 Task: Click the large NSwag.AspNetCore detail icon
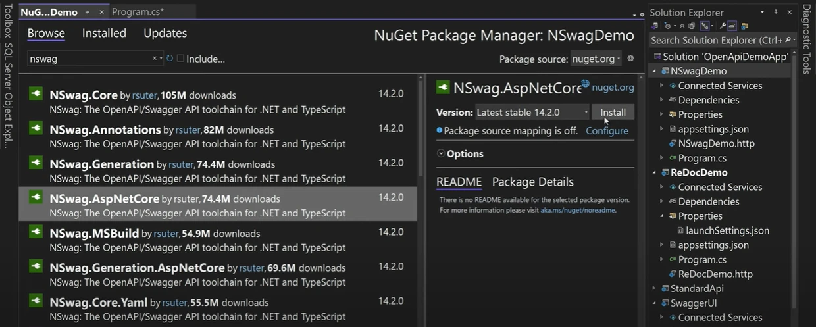click(x=444, y=87)
